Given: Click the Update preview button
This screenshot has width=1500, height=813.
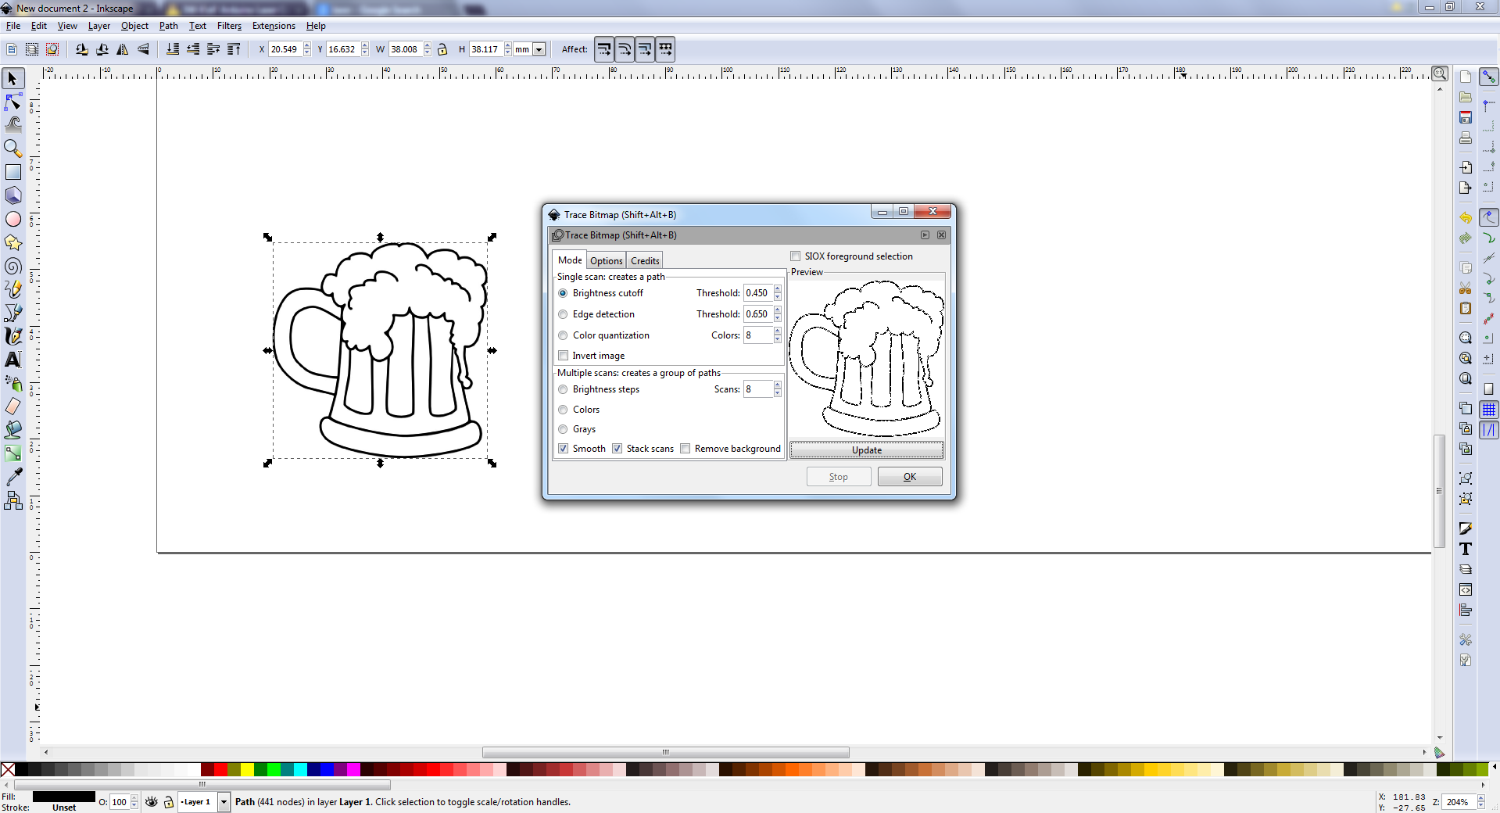Looking at the screenshot, I should pos(866,450).
